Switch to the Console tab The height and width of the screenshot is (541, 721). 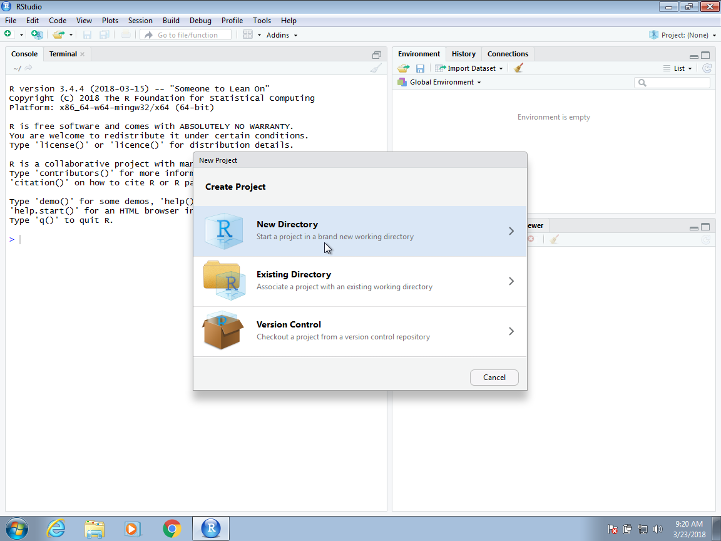pyautogui.click(x=24, y=54)
